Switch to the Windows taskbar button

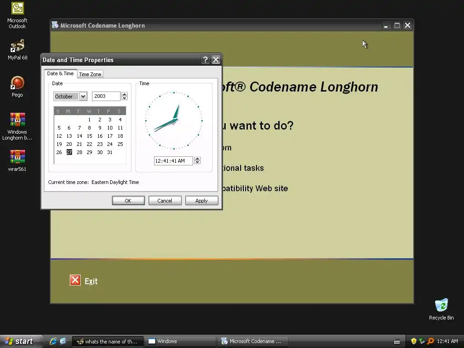(180, 342)
